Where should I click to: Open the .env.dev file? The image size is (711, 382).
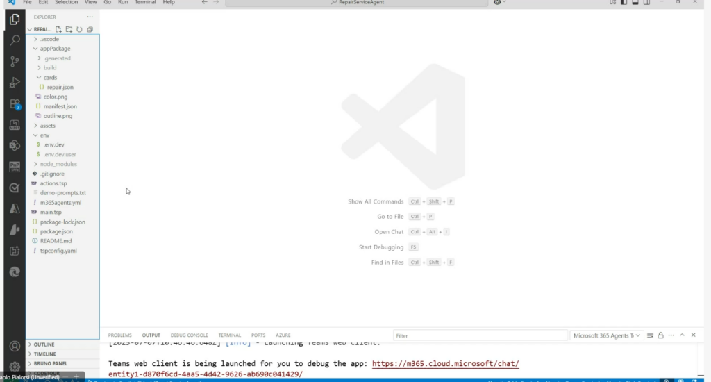pos(53,144)
